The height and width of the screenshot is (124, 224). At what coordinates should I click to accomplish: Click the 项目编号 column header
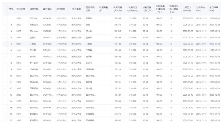coord(47,9)
